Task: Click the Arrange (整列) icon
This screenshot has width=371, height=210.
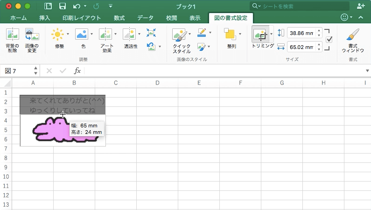Action: tap(230, 35)
